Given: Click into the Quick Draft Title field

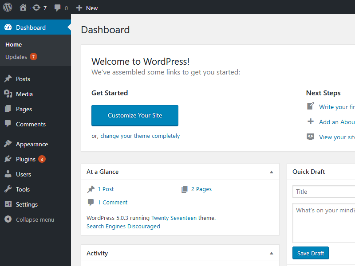Looking at the screenshot, I should (x=324, y=192).
